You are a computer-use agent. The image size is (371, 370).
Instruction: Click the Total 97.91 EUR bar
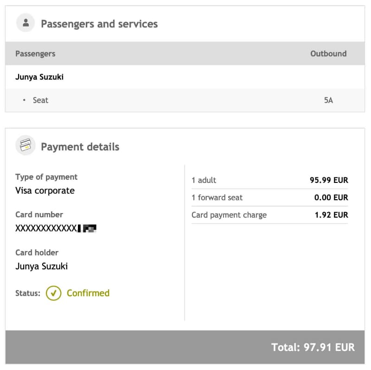[313, 347]
